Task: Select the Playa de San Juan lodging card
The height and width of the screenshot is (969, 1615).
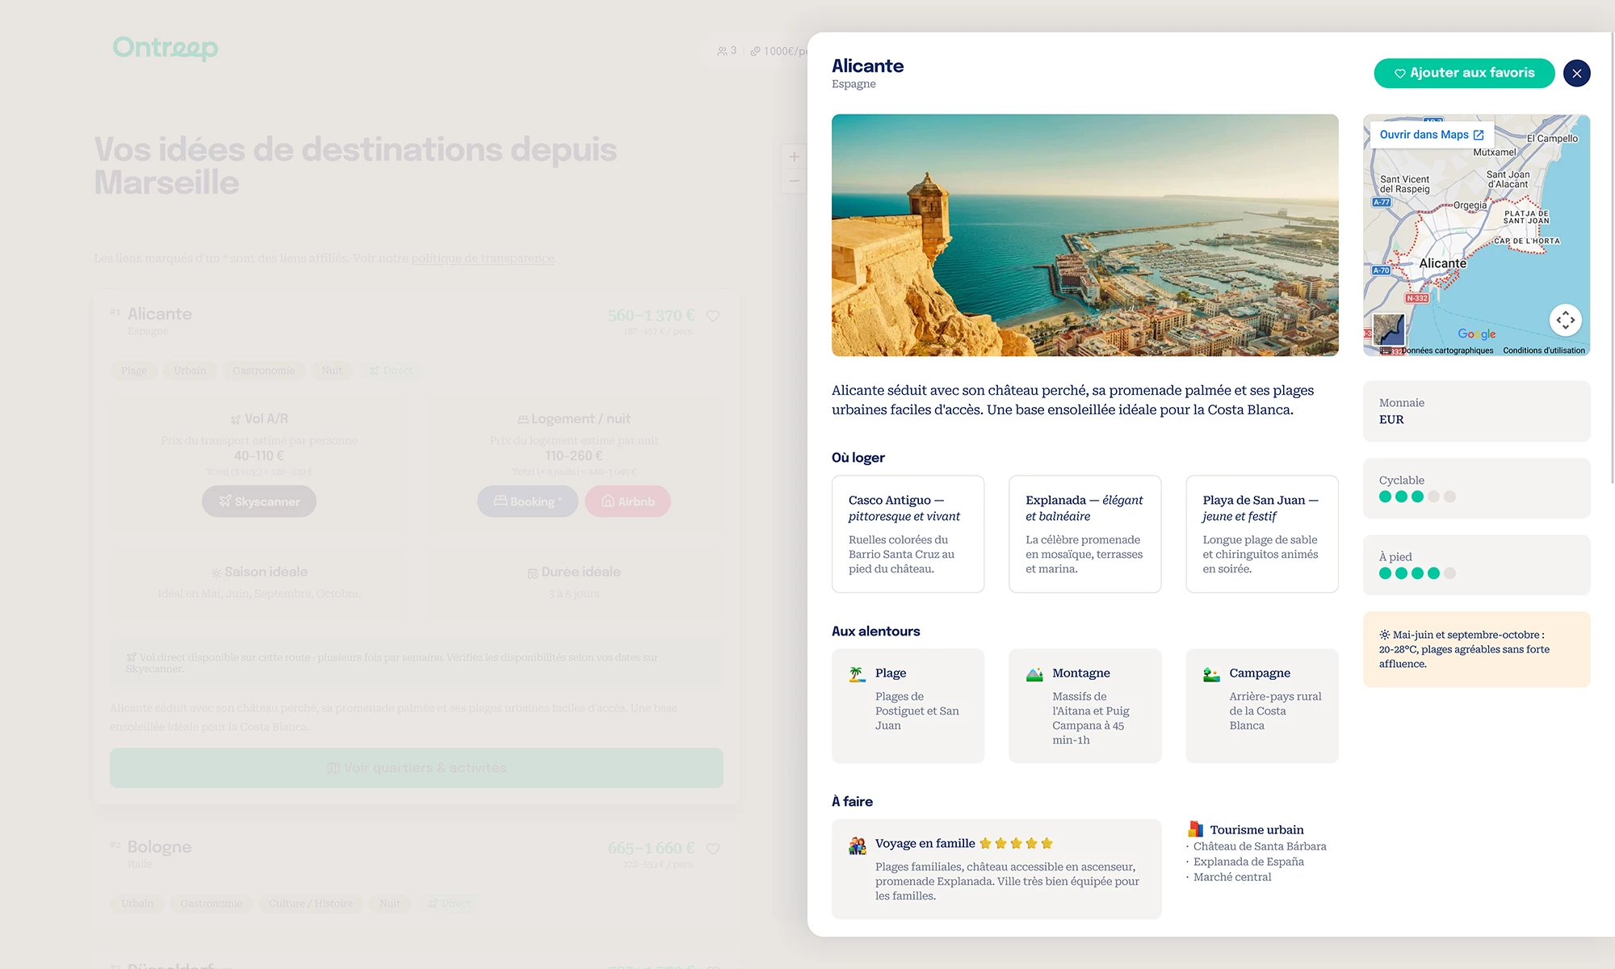Action: coord(1261,534)
